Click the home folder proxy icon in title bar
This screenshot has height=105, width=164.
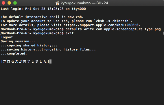(x=57, y=3)
